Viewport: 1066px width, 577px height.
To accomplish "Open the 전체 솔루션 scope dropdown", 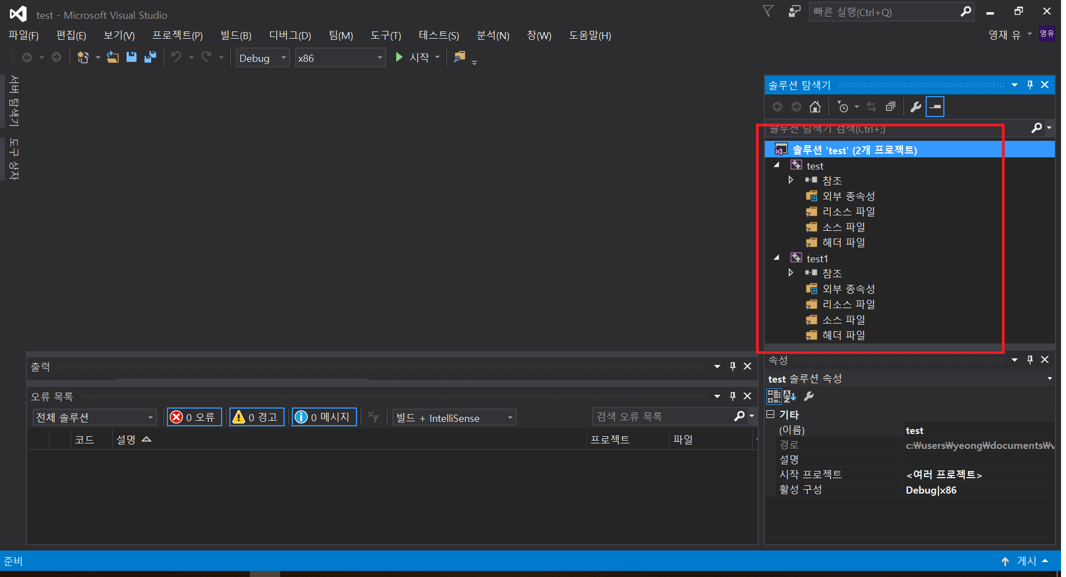I will coord(94,417).
